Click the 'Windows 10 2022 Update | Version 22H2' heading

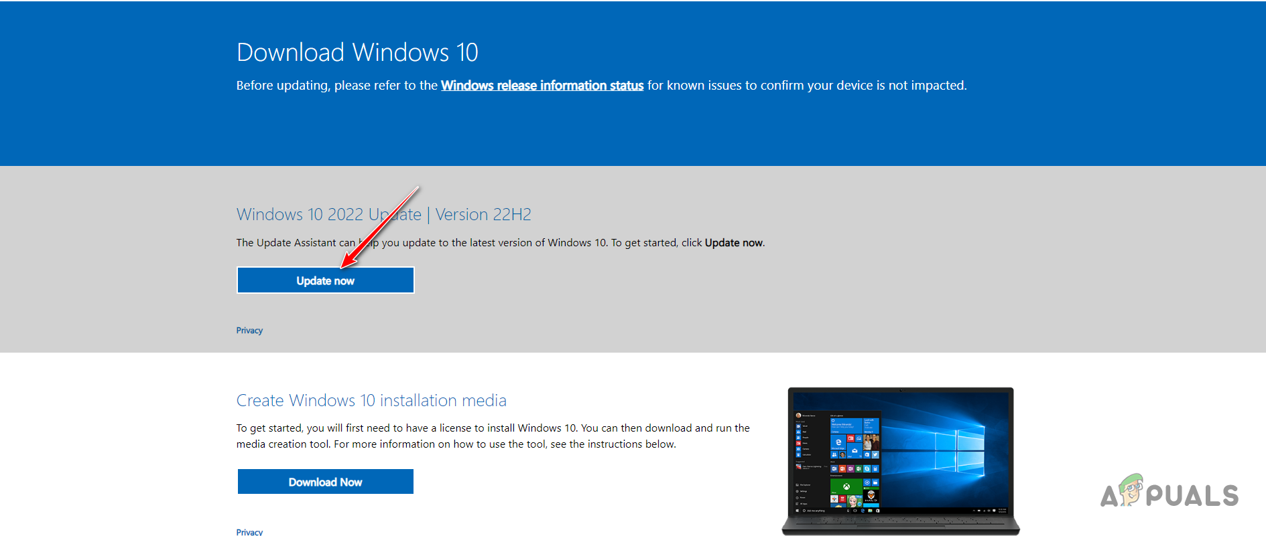384,214
